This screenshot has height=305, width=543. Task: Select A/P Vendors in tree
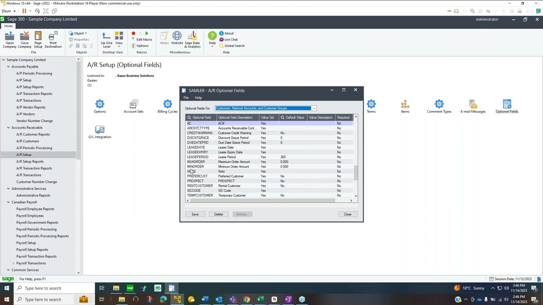coord(25,114)
